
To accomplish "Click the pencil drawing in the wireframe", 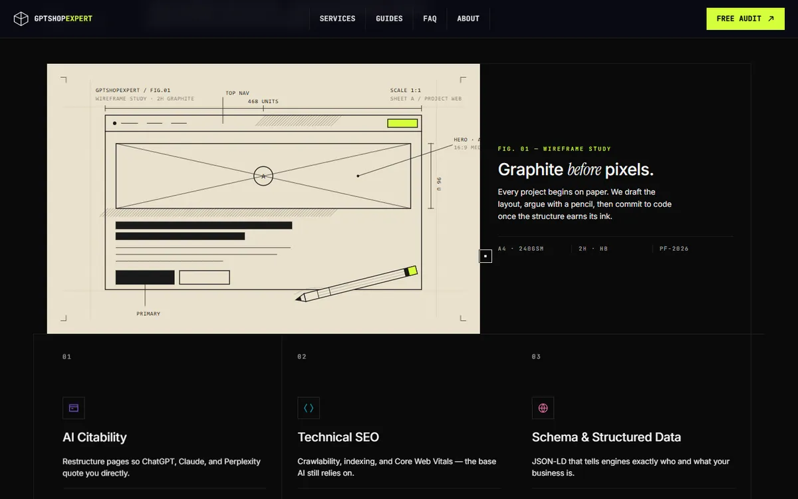I will click(x=357, y=284).
